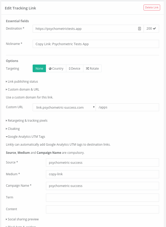Image resolution: width=166 pixels, height=227 pixels.
Task: Click the contact card icon in Destination field
Action: (x=139, y=29)
